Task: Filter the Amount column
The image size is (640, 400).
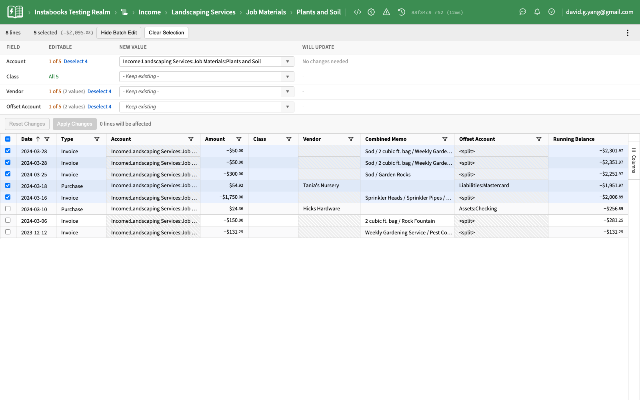Action: [x=239, y=139]
